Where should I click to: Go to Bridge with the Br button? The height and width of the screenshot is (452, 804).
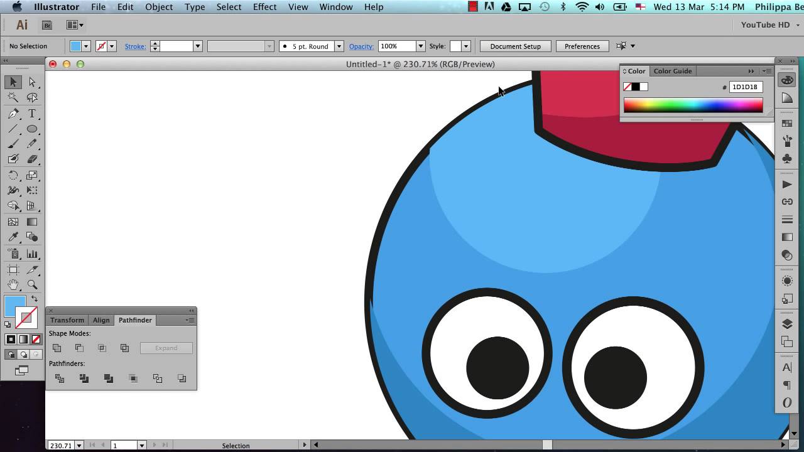(x=46, y=25)
